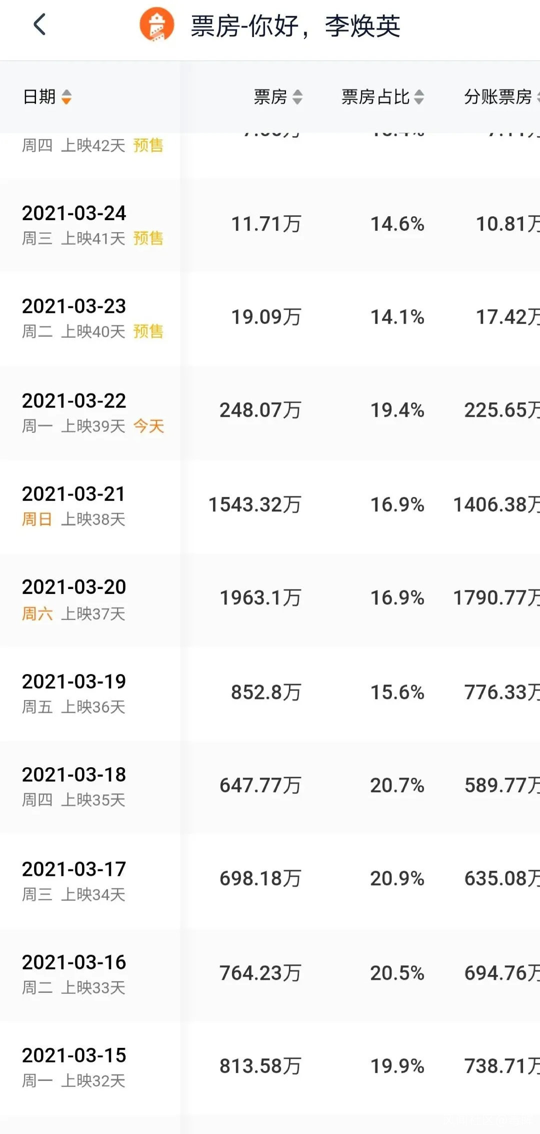The image size is (540, 1134).
Task: Tap the 预售 tag on the 上映42天 row
Action: 148,146
